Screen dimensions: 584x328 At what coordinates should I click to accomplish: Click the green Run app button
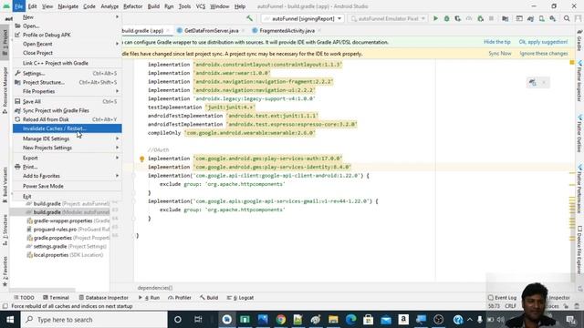(435, 18)
